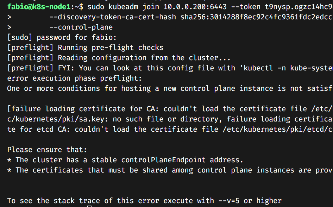
Task: Click the --control-plane option line
Action: point(81,27)
